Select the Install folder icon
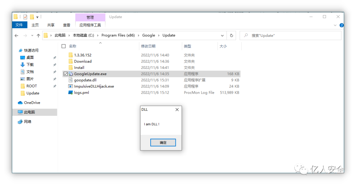The height and width of the screenshot is (185, 356). pyautogui.click(x=71, y=67)
